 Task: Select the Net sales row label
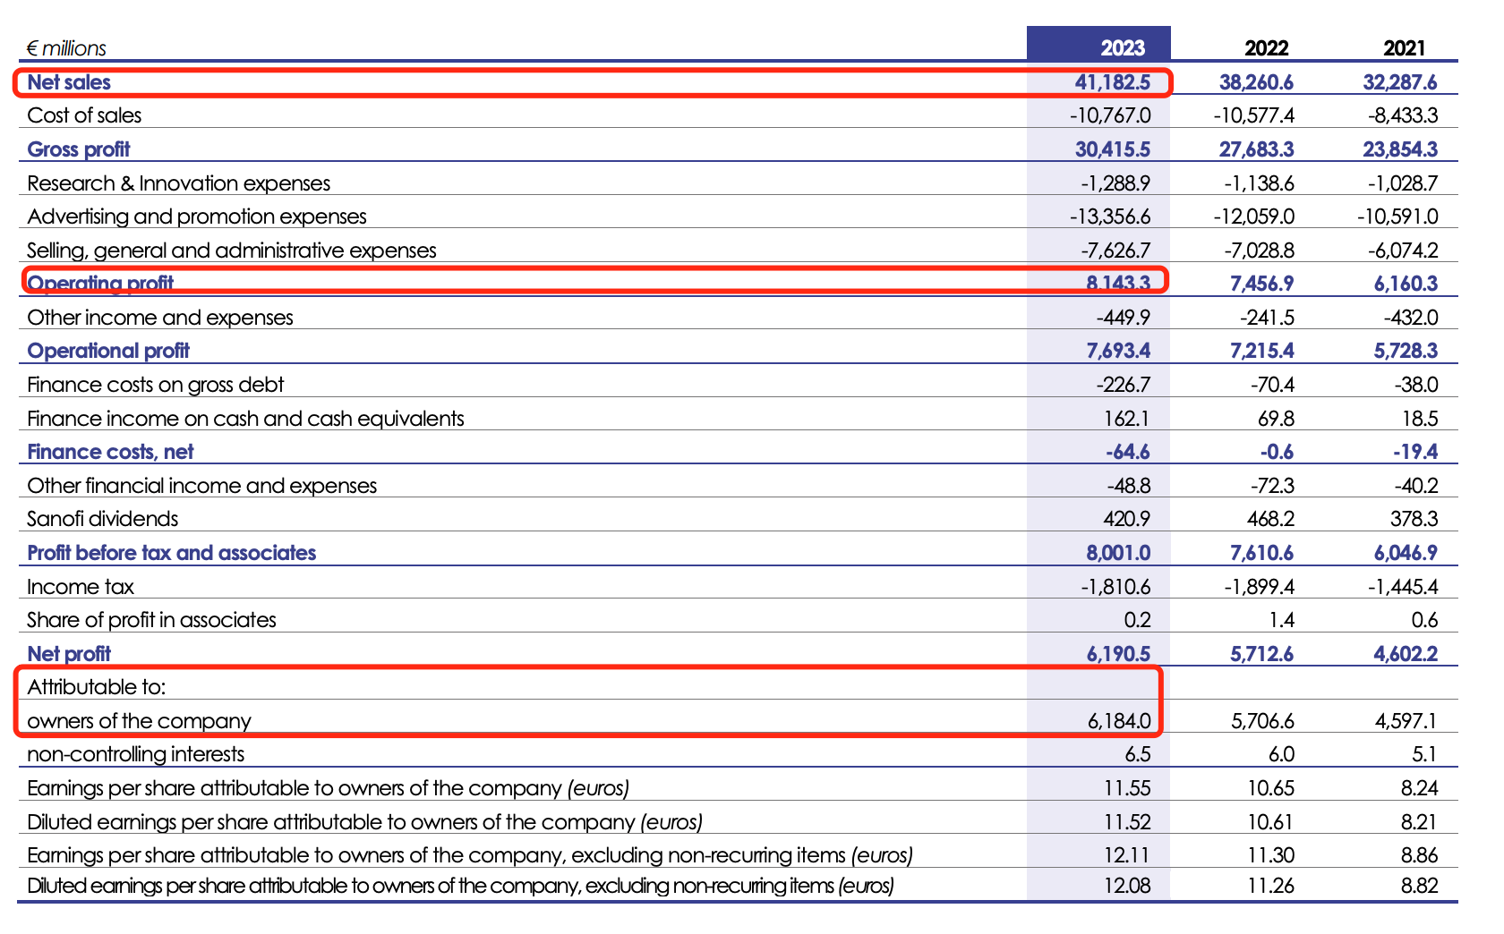click(69, 82)
